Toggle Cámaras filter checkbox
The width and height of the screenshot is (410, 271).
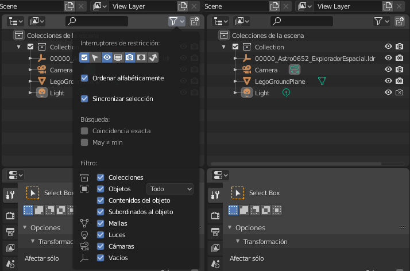(100, 246)
